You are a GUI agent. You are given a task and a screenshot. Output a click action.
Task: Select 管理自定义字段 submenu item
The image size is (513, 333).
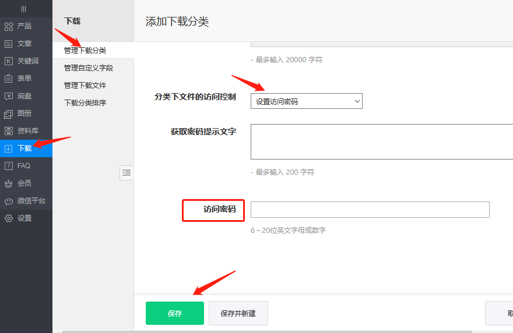pyautogui.click(x=89, y=68)
